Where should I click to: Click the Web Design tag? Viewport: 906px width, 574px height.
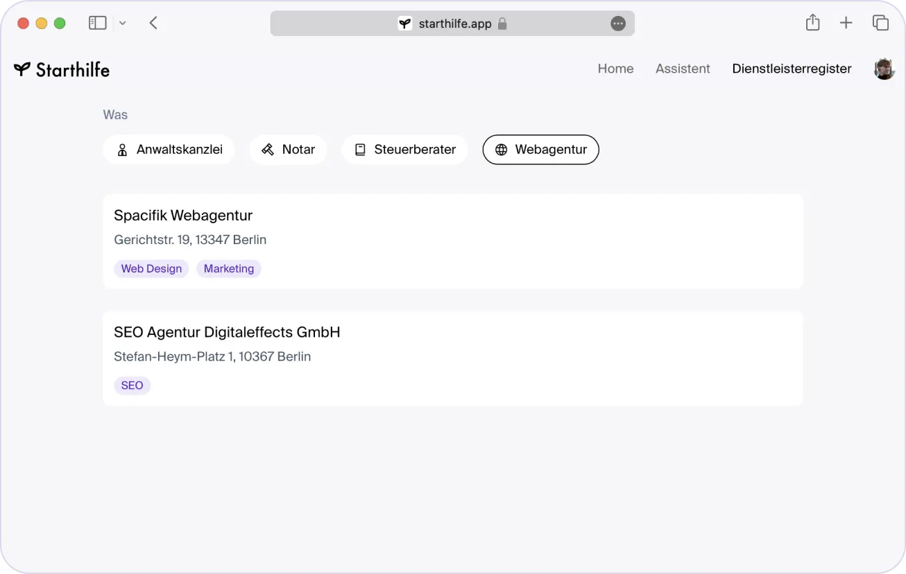pyautogui.click(x=151, y=269)
